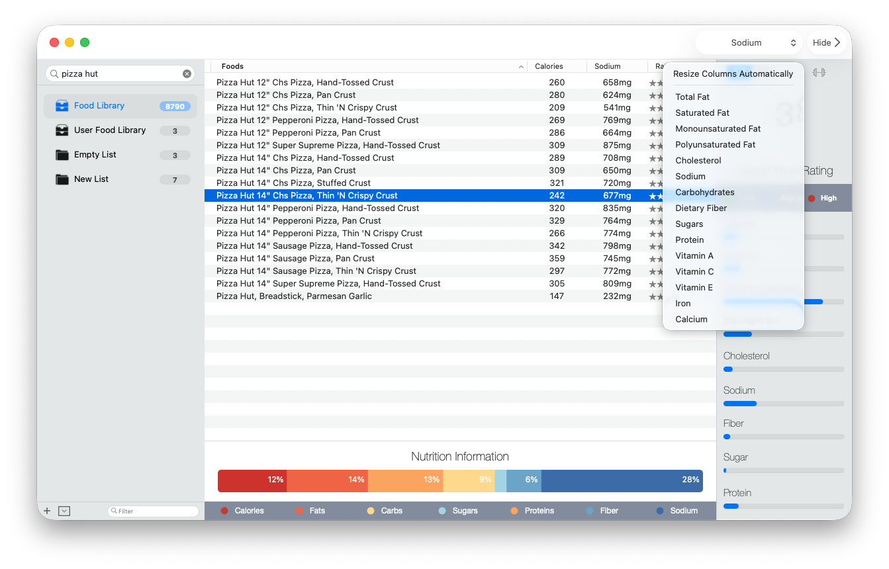This screenshot has height=569, width=889.
Task: Clear the pizza hut search field
Action: [187, 73]
